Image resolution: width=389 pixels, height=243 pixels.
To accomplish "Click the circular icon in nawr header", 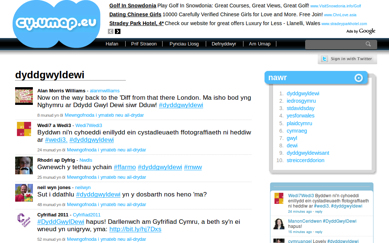I will [x=358, y=78].
